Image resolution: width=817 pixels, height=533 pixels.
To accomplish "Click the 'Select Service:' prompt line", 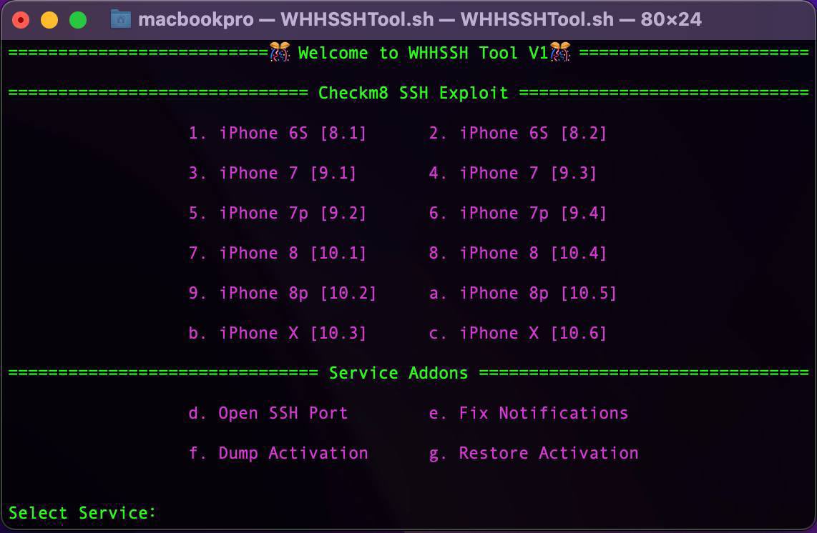I will (x=82, y=513).
